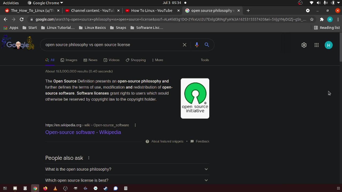The image size is (342, 192).
Task: Click the Open Source Initiative thumbnail image
Action: (x=195, y=98)
